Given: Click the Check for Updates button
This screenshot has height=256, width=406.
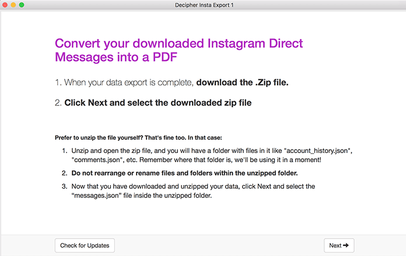Looking at the screenshot, I should point(85,246).
